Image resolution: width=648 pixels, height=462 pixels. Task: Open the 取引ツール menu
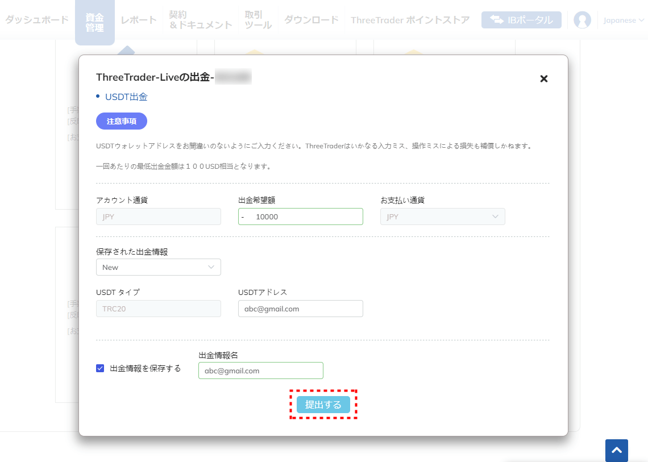(258, 20)
